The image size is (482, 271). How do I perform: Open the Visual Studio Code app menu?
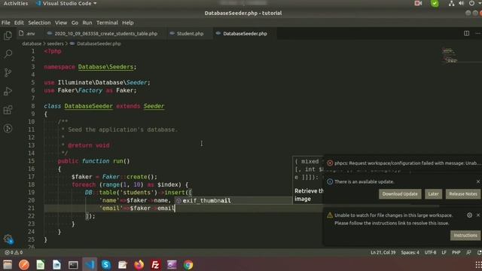pyautogui.click(x=66, y=3)
